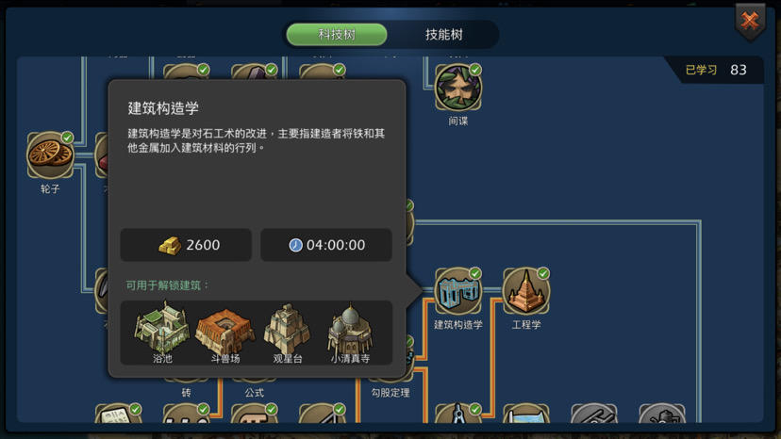Click the green checkmark on 轮子
Viewport: 781px width, 439px height.
tap(67, 138)
